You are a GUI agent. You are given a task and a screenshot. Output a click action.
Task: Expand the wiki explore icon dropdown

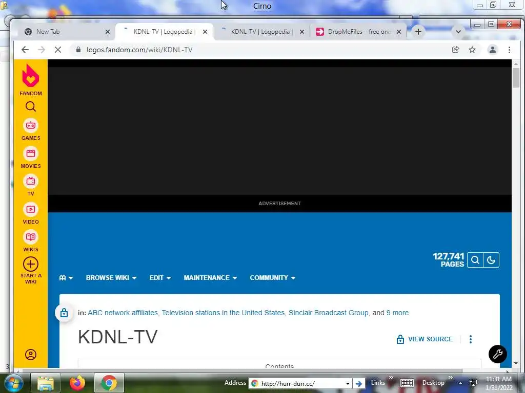point(66,278)
